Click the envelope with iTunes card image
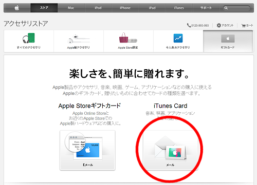The image size is (257, 185). [x=170, y=148]
